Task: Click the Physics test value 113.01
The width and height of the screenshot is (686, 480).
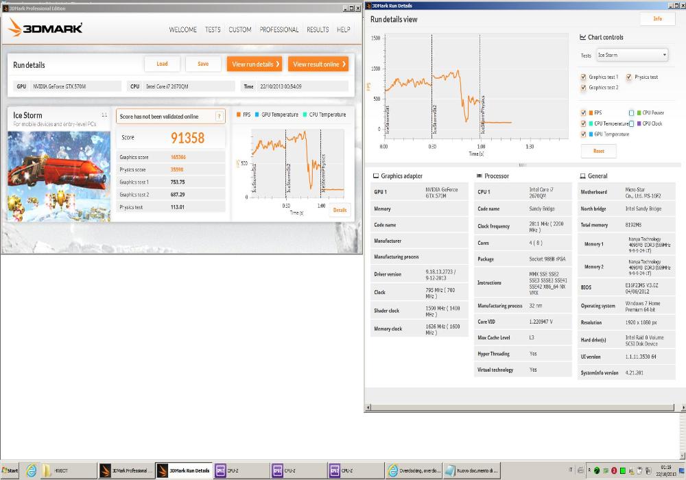Action: tap(177, 207)
